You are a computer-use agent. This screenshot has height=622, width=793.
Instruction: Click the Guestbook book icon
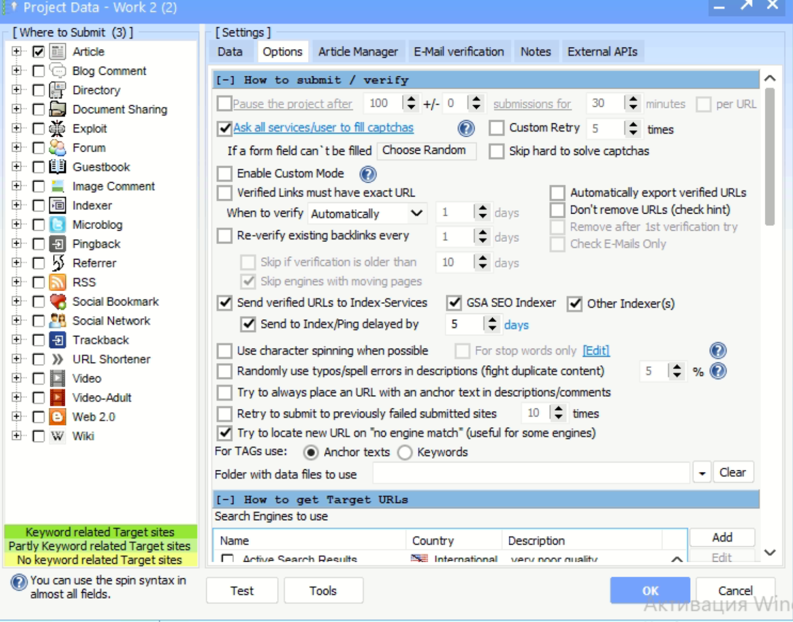58,167
